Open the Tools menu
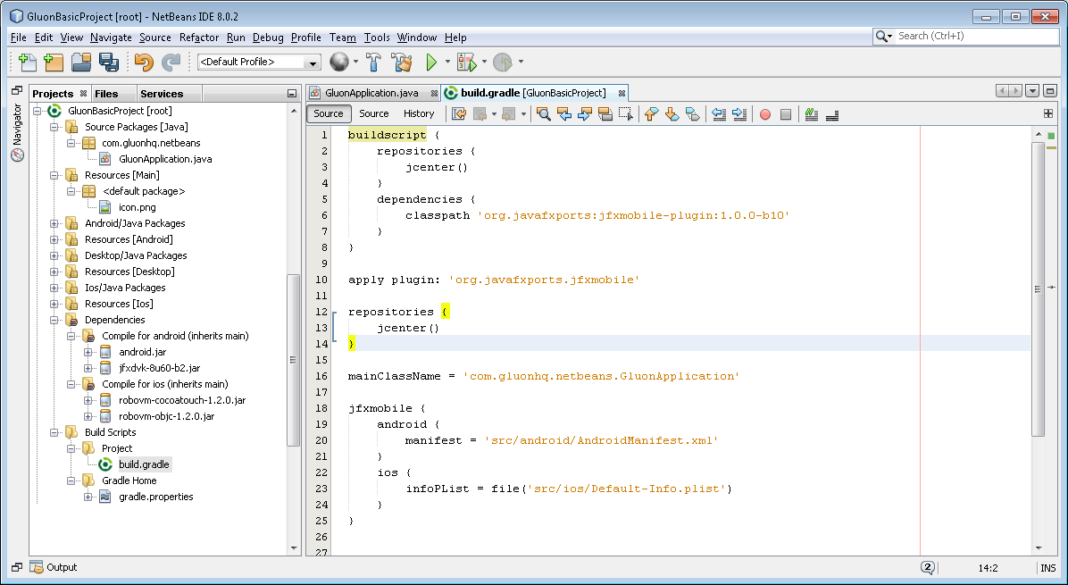The width and height of the screenshot is (1068, 585). click(377, 38)
